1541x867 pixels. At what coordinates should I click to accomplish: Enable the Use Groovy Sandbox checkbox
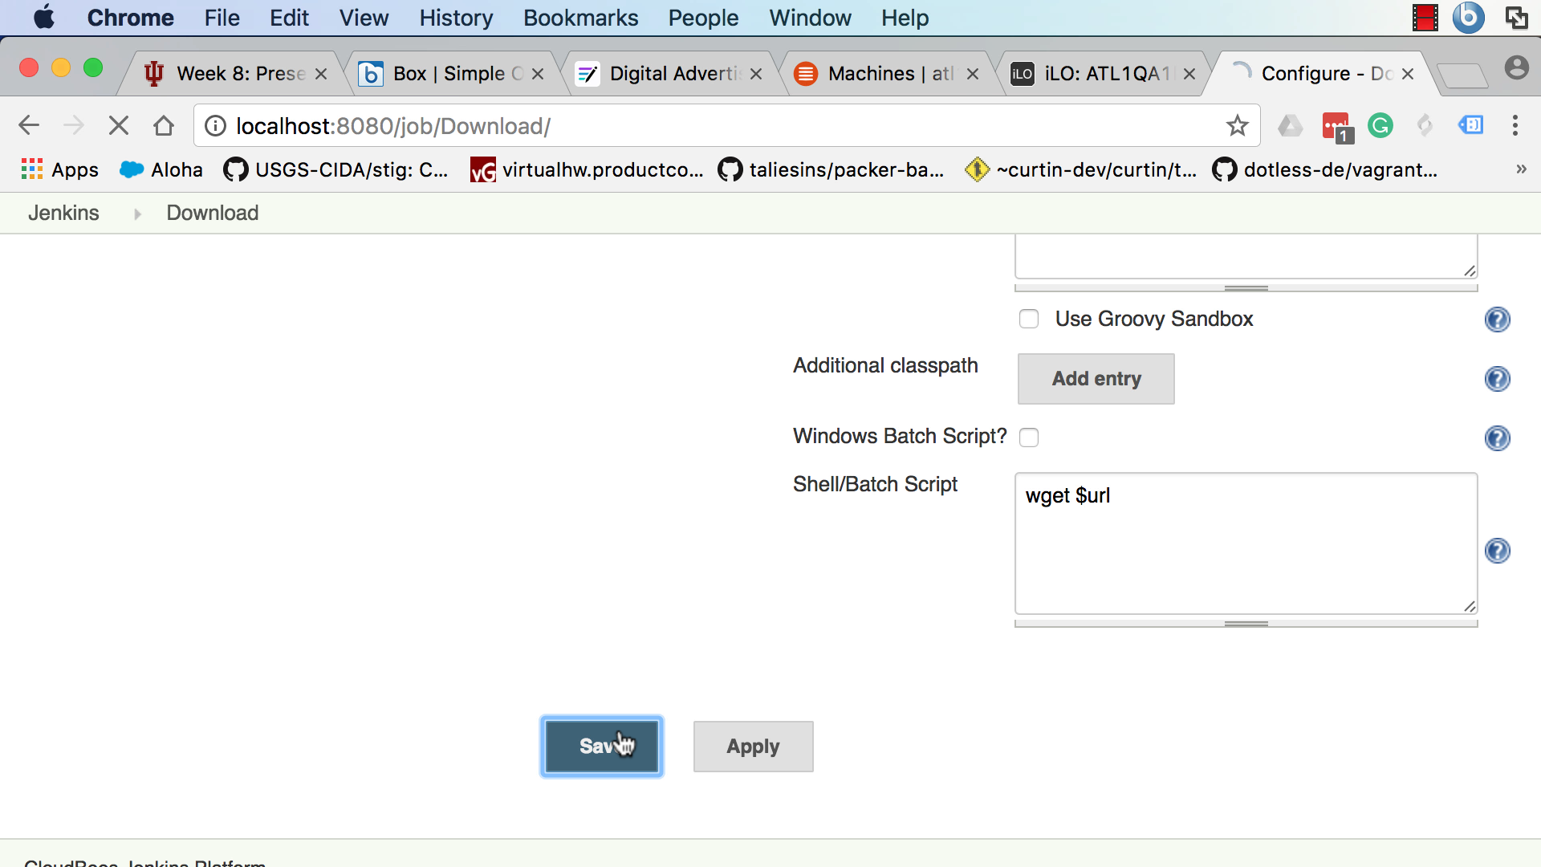coord(1029,320)
